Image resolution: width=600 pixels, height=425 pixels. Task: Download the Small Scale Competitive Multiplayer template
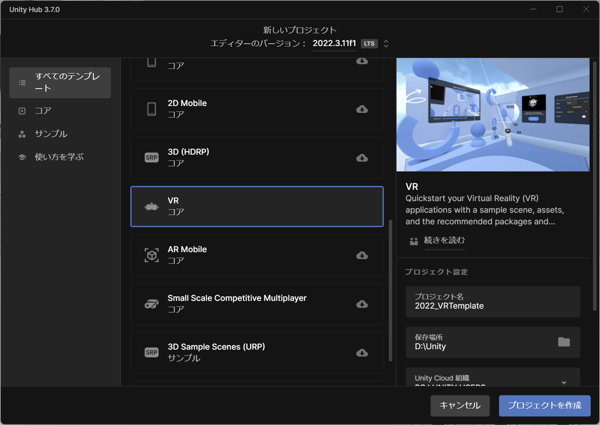tap(362, 304)
